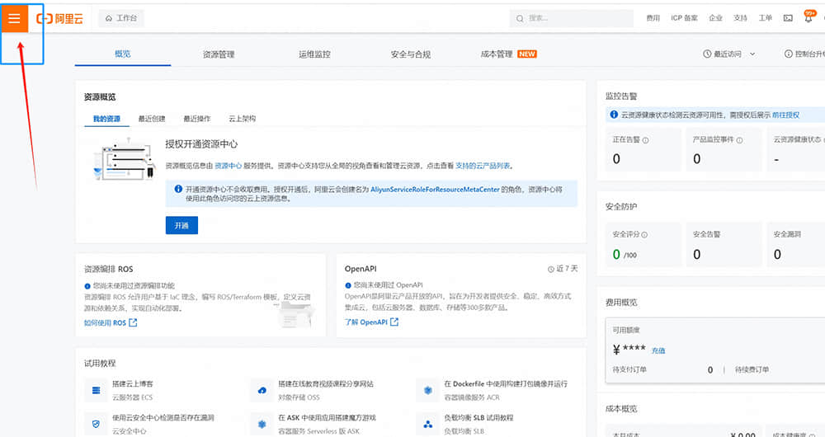Click the 安全告警 count card
This screenshot has width=825, height=437.
[x=724, y=245]
